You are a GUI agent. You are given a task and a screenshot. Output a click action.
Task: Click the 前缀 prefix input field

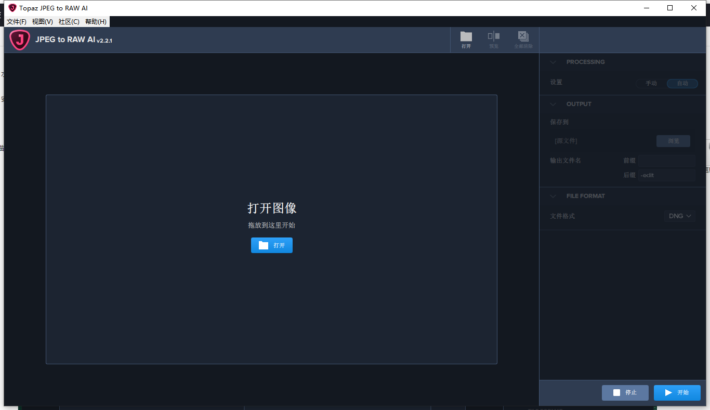[x=667, y=161]
